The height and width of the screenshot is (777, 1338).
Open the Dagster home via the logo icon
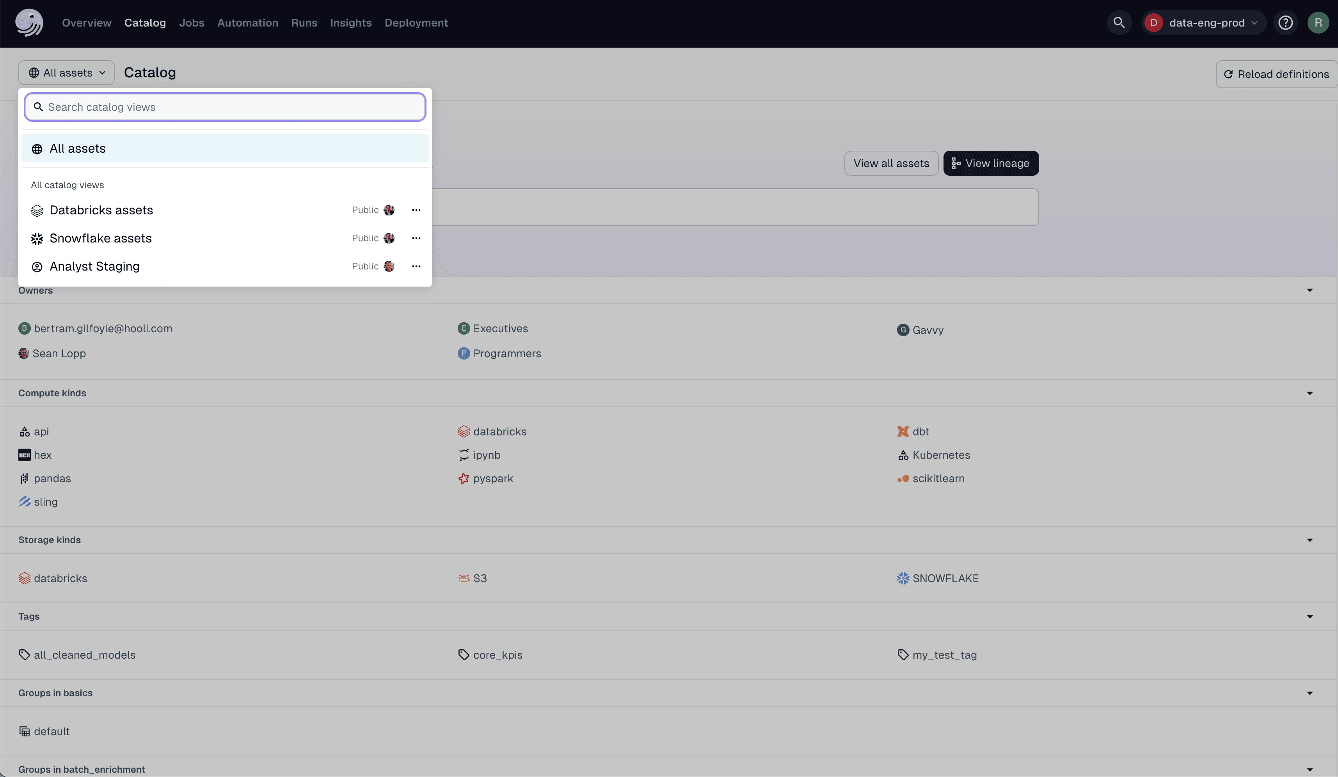(29, 22)
